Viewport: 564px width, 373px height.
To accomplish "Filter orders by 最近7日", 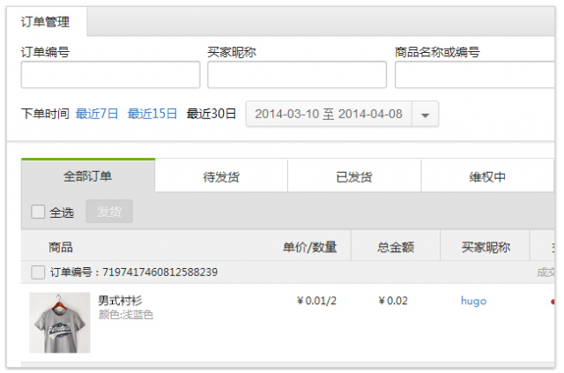I will [97, 114].
